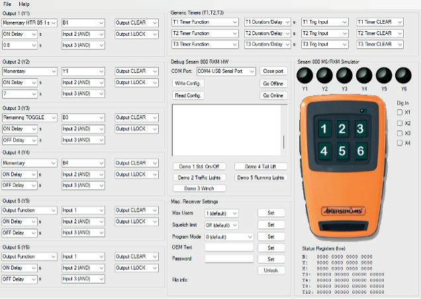Image resolution: width=421 pixels, height=299 pixels.
Task: Click the Y3 output indicator lamp
Action: (x=344, y=75)
